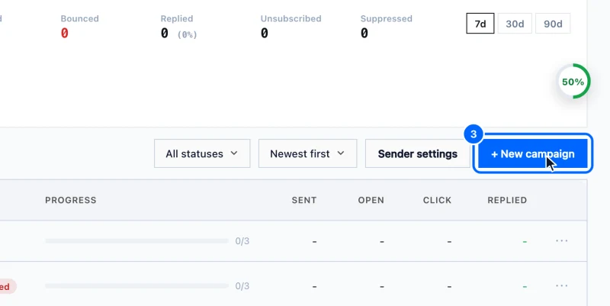The image size is (610, 306).
Task: Expand the Newest first sort dropdown
Action: 307,154
